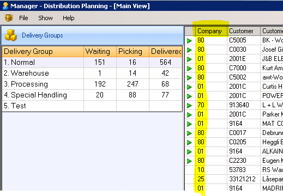The width and height of the screenshot is (283, 196).
Task: Click green arrow icon for customer 2001E
Action: [189, 59]
